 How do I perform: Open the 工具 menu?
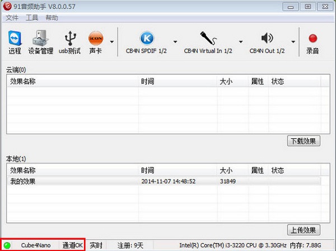(x=32, y=18)
